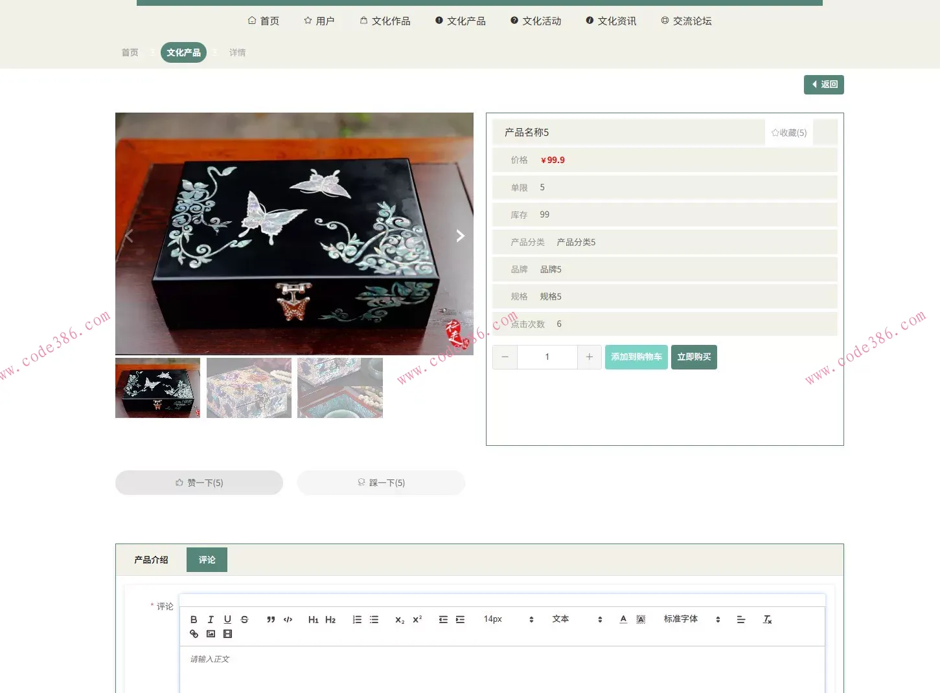Insert a hyperlink in comment editor
Screen dimensions: 940x693
(193, 633)
